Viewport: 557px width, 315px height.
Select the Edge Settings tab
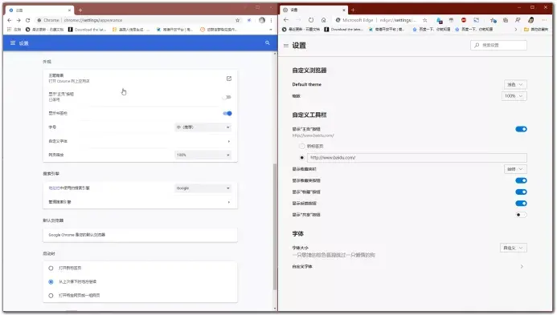click(314, 10)
